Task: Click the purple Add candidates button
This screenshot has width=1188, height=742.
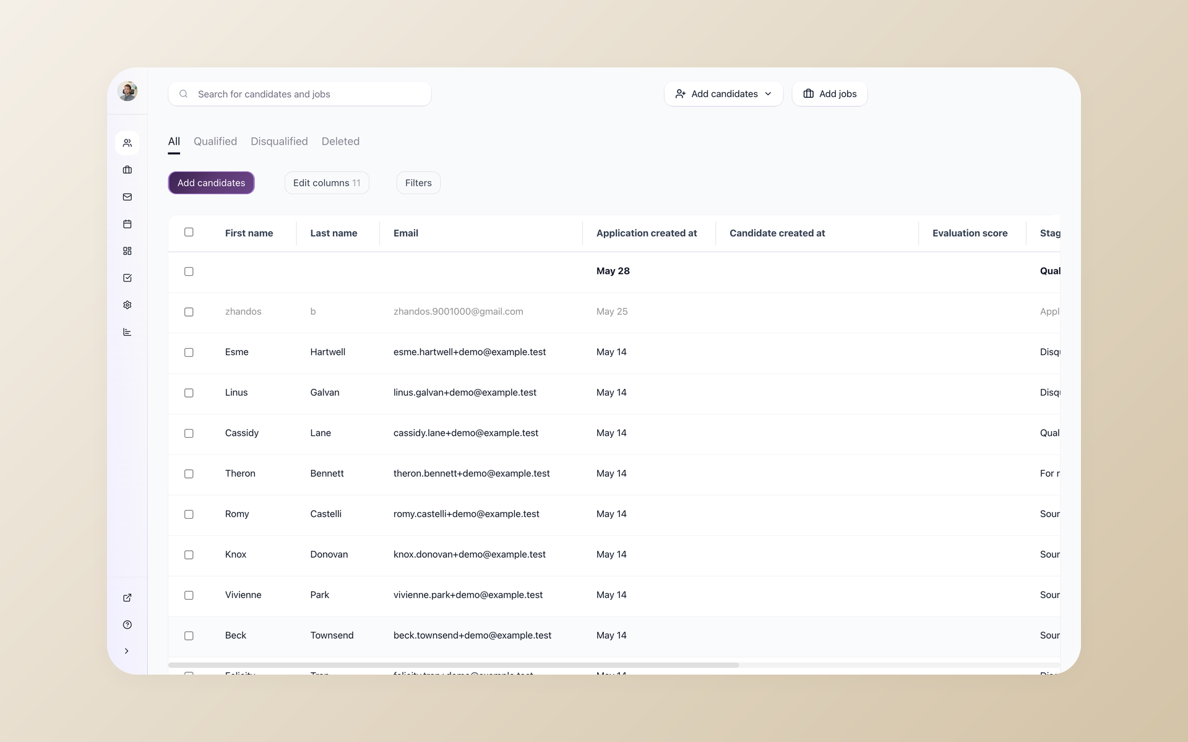Action: (211, 183)
